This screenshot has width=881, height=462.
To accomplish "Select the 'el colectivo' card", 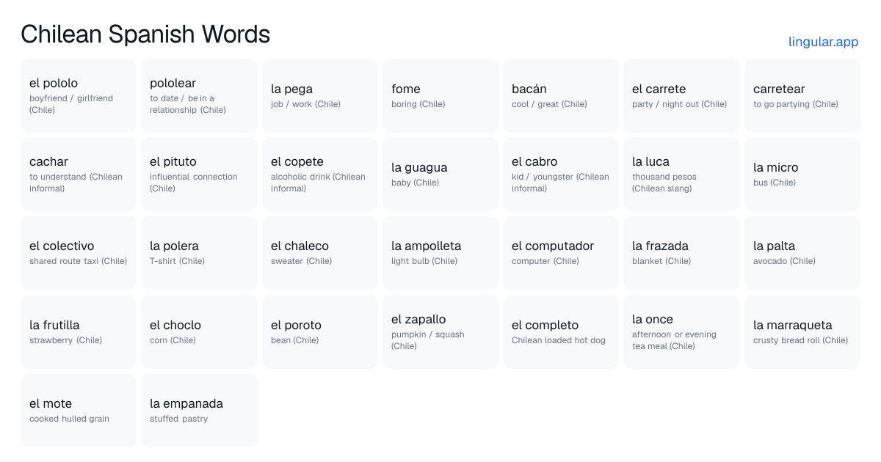I will click(x=79, y=253).
